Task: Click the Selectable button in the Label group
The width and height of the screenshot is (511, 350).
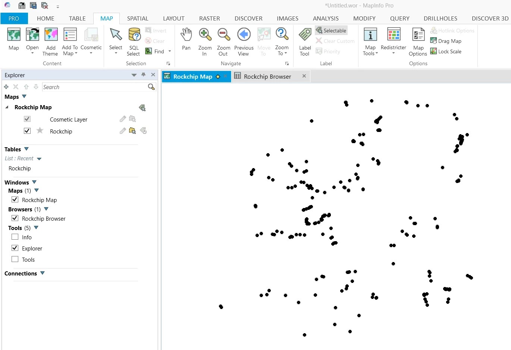Action: (331, 30)
